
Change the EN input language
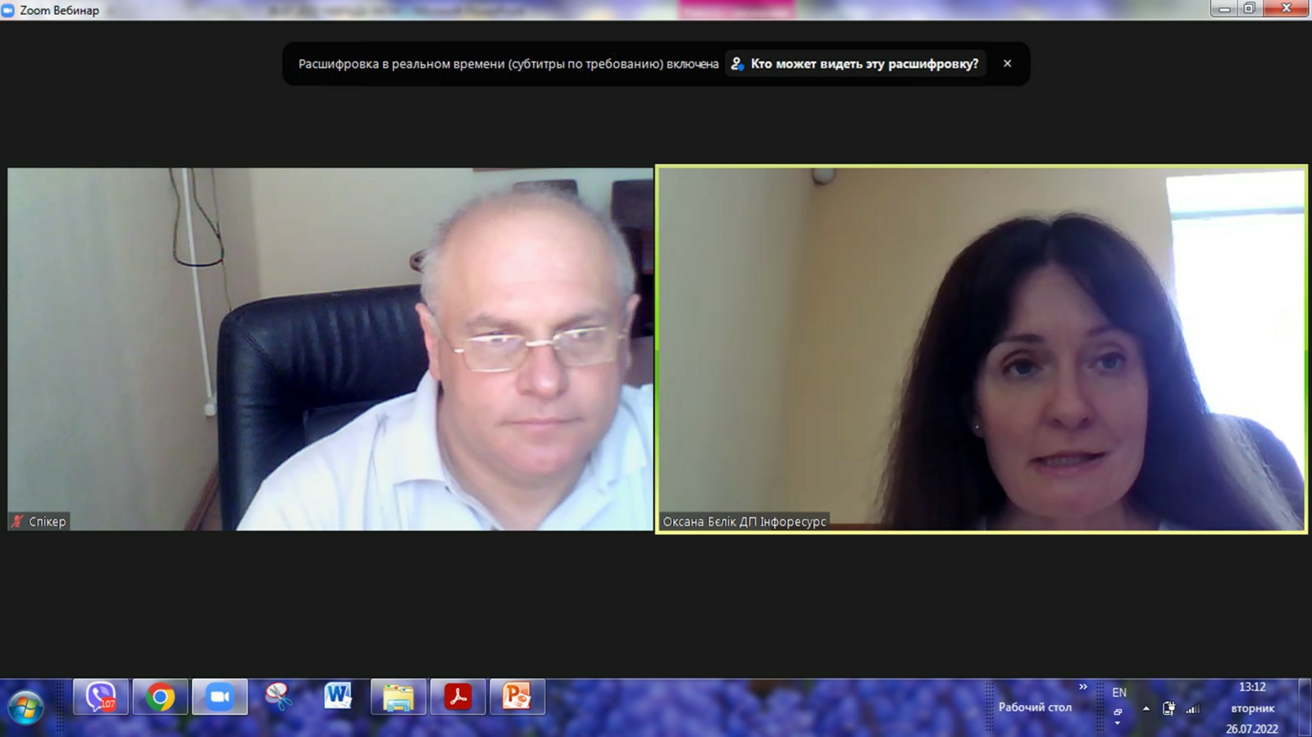click(x=1119, y=693)
